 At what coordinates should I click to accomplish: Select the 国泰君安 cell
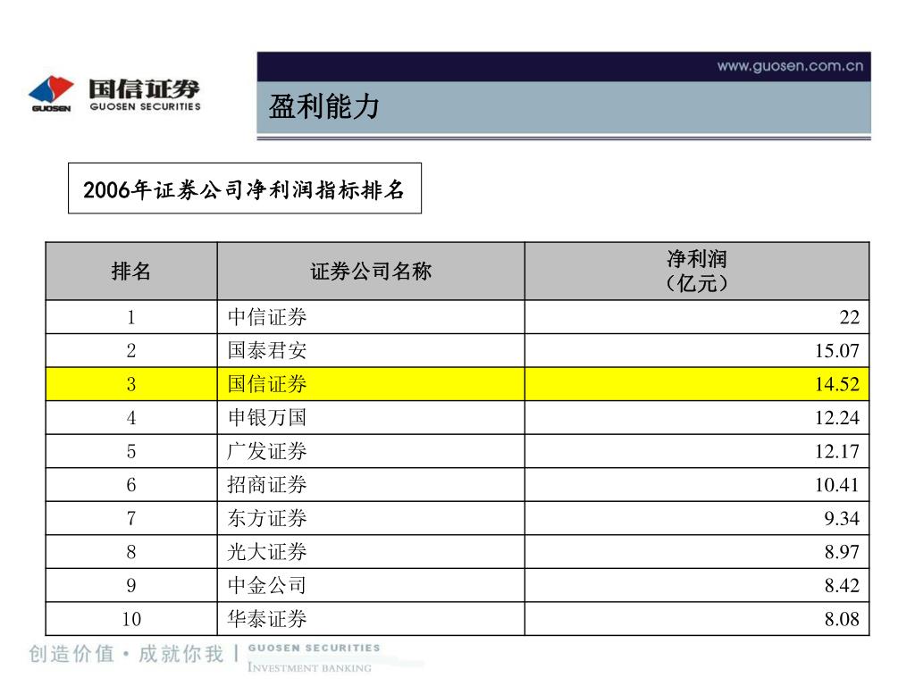pyautogui.click(x=371, y=350)
